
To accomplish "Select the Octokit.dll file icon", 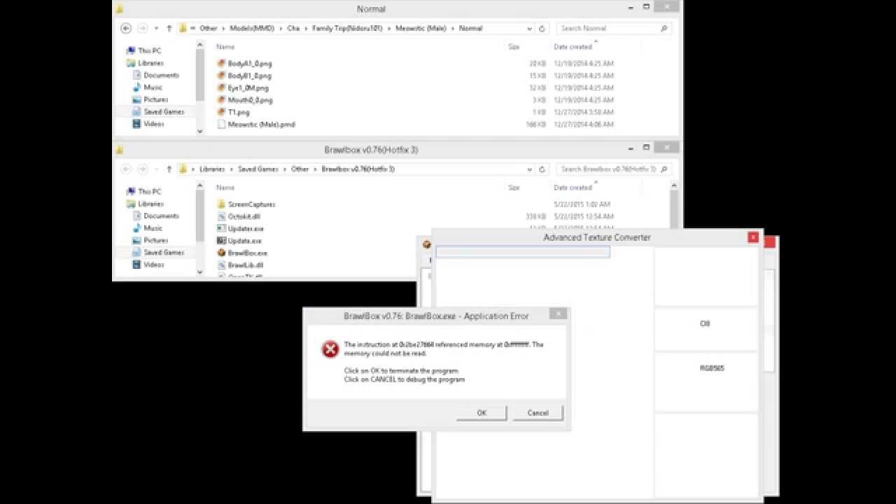I will 221,217.
